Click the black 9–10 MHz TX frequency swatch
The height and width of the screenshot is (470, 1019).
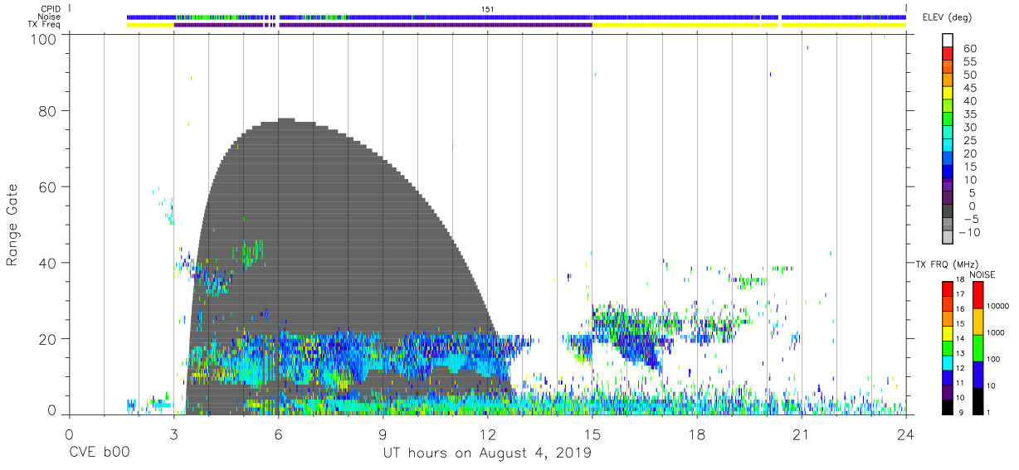coord(948,405)
